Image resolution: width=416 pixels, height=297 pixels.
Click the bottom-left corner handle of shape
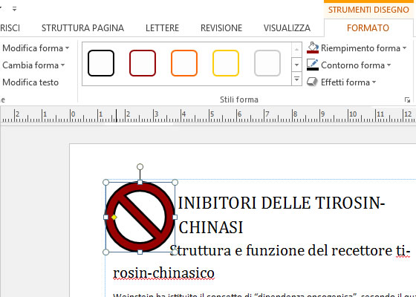click(105, 252)
